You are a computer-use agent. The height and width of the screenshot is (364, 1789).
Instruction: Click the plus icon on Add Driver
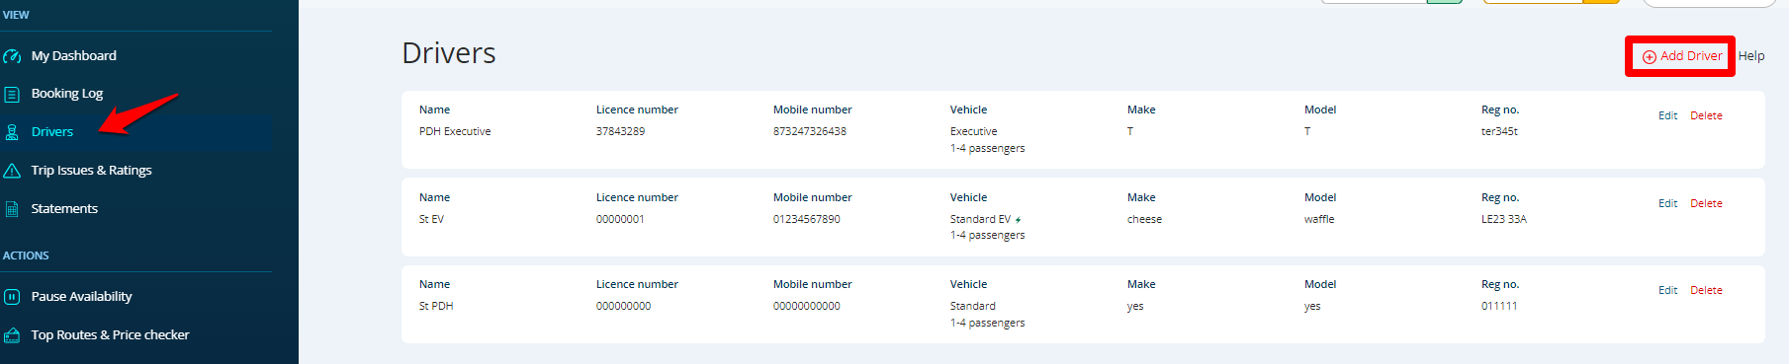(x=1650, y=57)
